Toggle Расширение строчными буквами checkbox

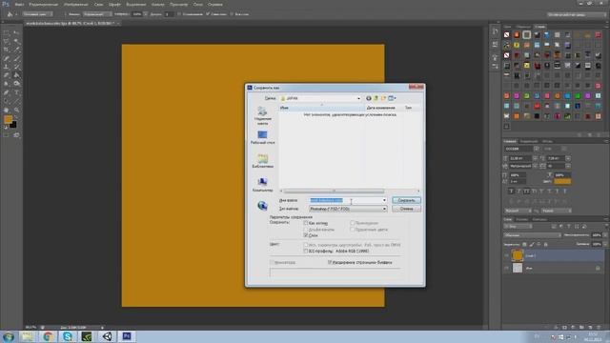[330, 263]
